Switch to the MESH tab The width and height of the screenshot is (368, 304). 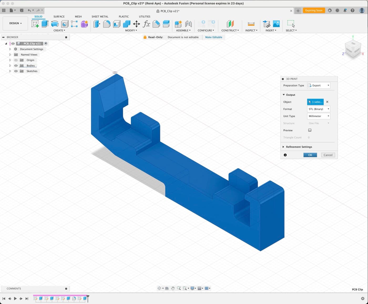tap(78, 17)
